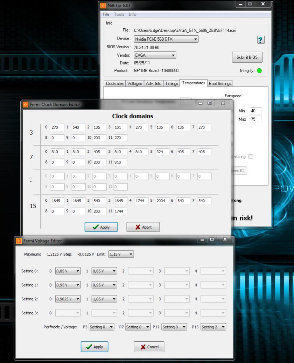Screen dimensions: 294x363
Task: Open Setting 1 column 0 dropdown 0,95 V
Action: coord(68,285)
